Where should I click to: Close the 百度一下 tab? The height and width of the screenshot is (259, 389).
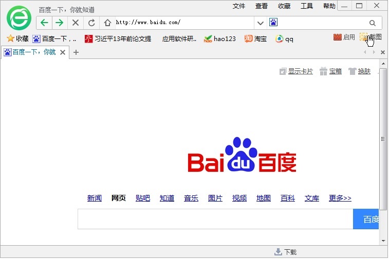pos(63,52)
